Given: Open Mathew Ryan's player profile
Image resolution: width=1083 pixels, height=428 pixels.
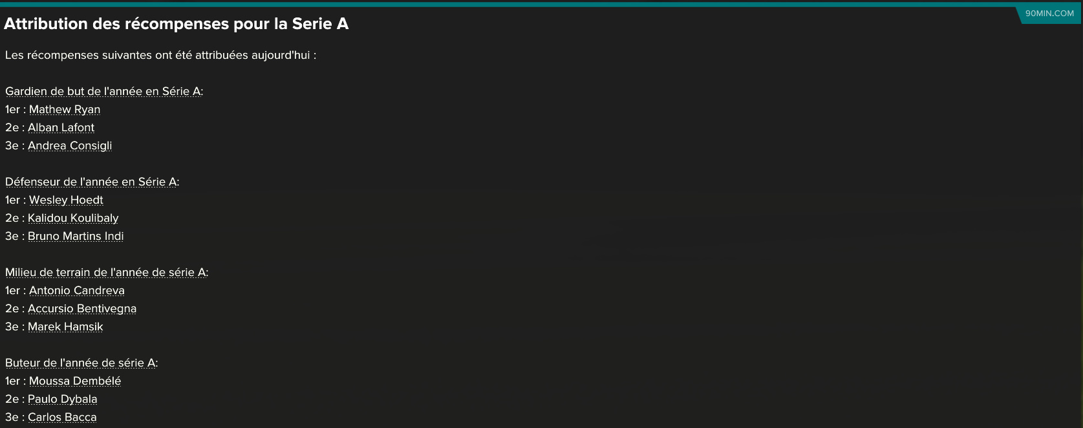Looking at the screenshot, I should click(x=65, y=109).
